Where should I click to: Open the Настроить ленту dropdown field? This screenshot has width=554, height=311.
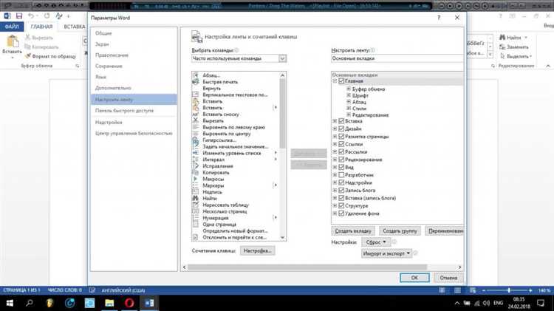click(x=397, y=58)
